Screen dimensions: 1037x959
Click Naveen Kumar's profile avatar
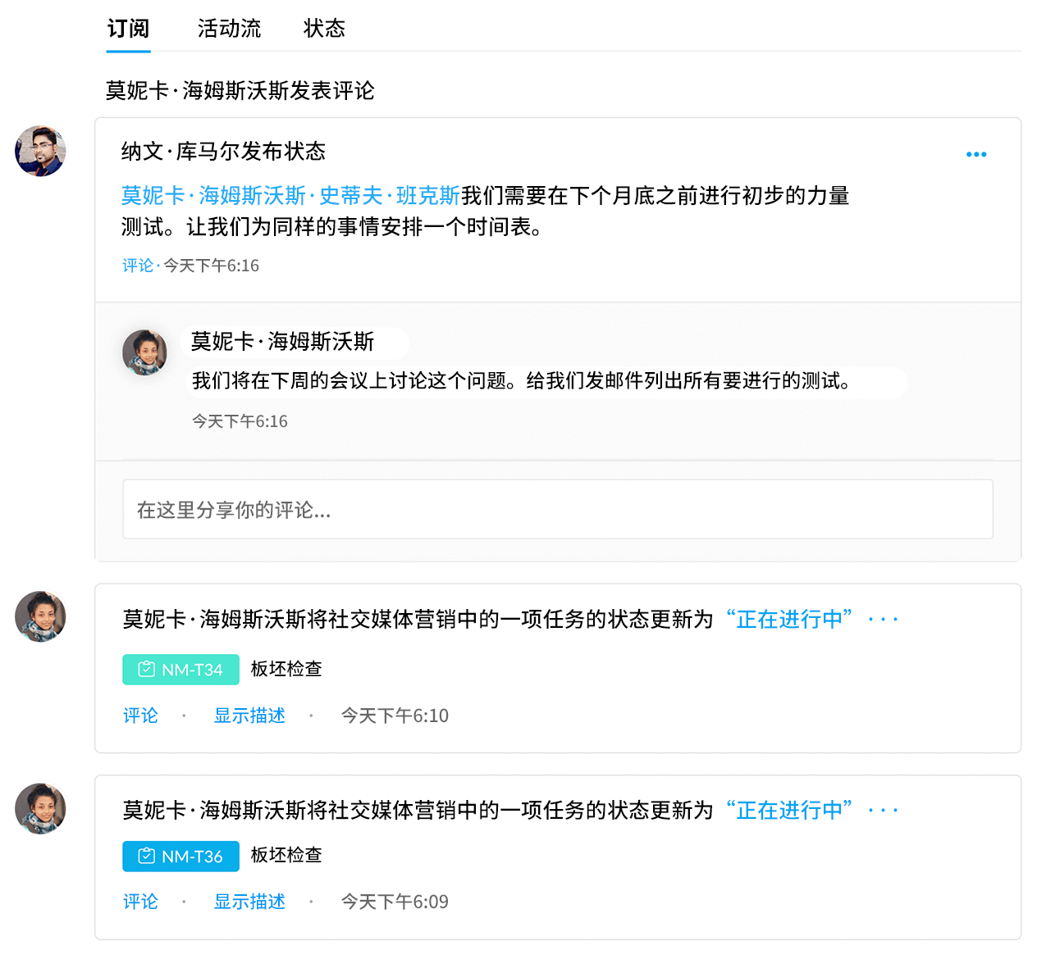[x=40, y=151]
